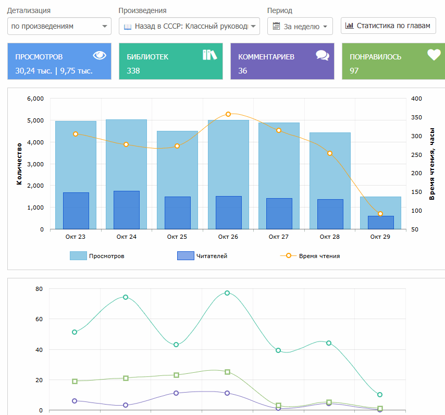This screenshot has width=445, height=415.
Task: Click the open book icon in Произведения field
Action: 128,26
